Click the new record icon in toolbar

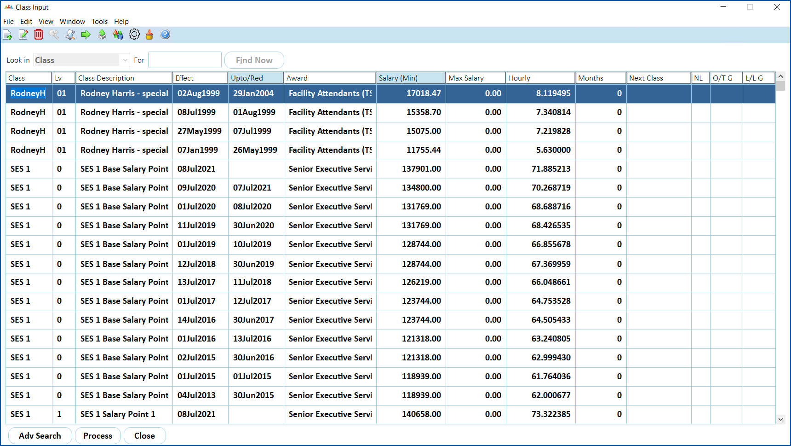tap(8, 35)
